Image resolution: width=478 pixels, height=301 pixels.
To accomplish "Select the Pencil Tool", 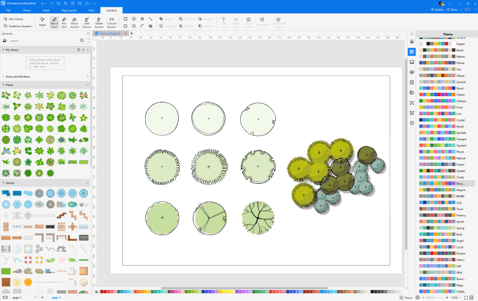I will (x=54, y=22).
